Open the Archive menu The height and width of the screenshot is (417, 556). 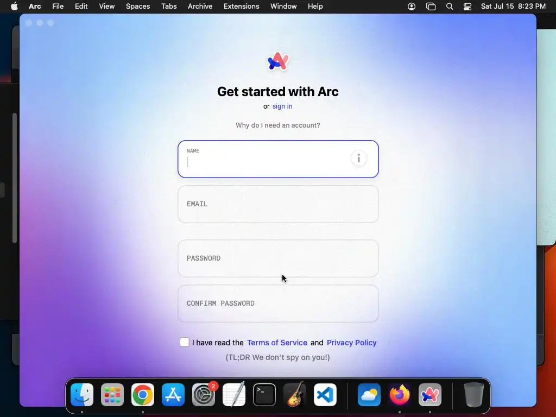(x=200, y=7)
